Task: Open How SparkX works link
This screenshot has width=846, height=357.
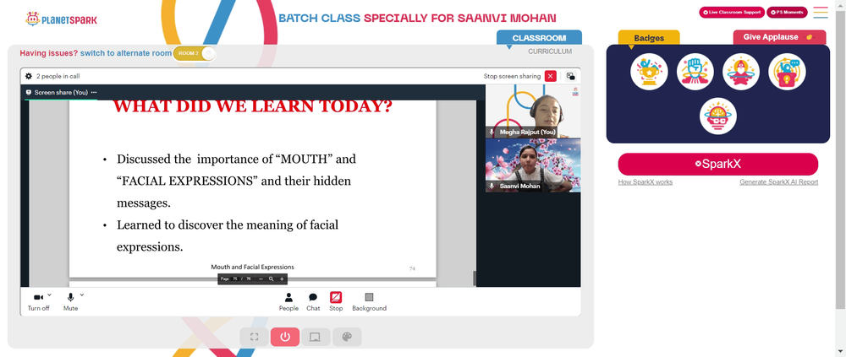Action: point(645,182)
